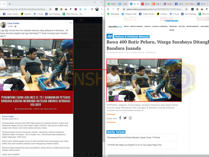Go forward in right browser window
209x157 pixels.
pos(113,9)
